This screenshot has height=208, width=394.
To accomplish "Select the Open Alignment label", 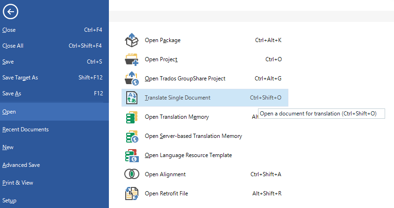I will click(x=165, y=174).
